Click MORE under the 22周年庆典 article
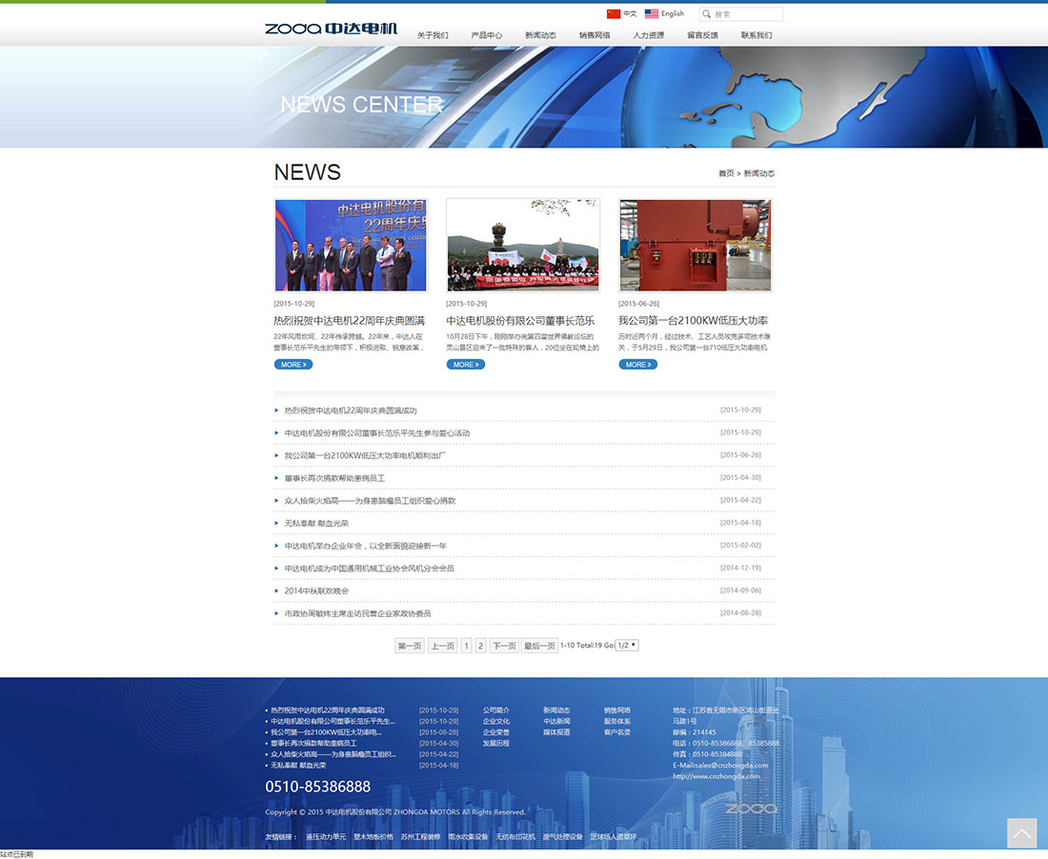1048x859 pixels. pyautogui.click(x=292, y=365)
